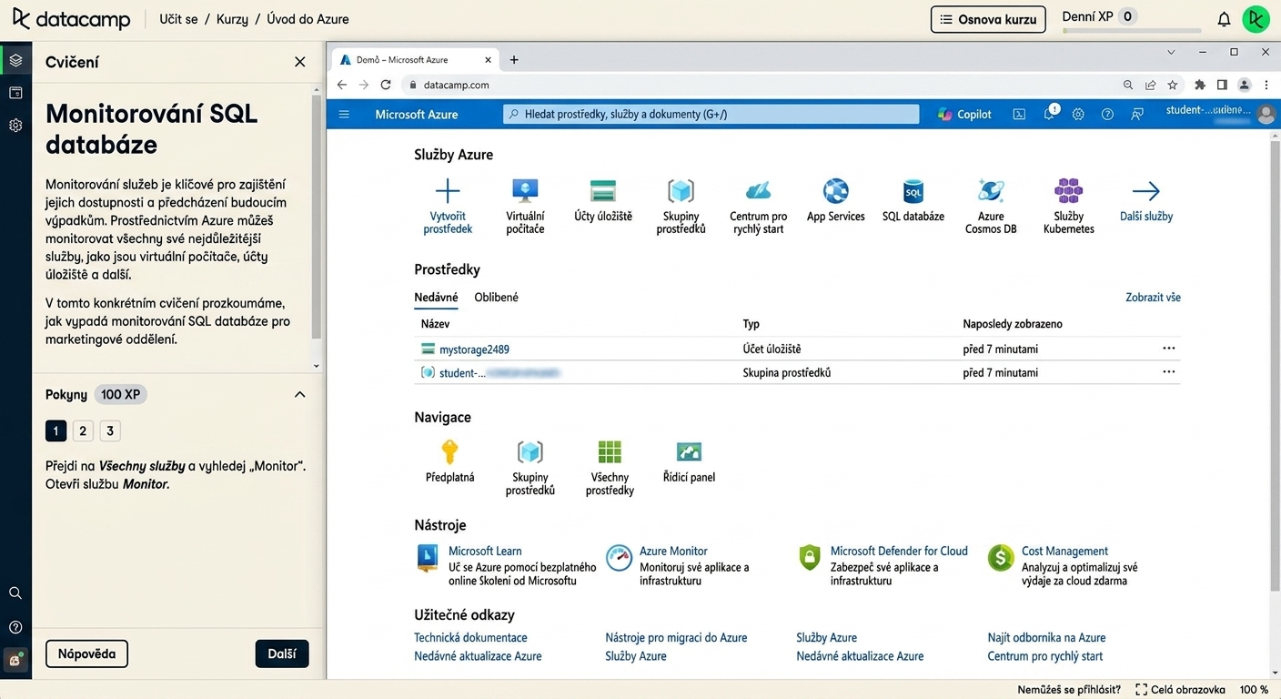Open Předplatná key icon in Navigace
The height and width of the screenshot is (699, 1281).
point(449,451)
